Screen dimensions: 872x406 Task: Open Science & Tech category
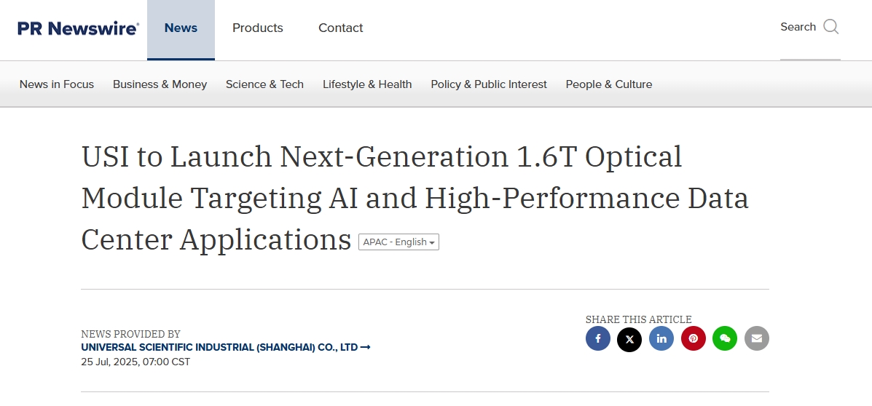pyautogui.click(x=264, y=84)
